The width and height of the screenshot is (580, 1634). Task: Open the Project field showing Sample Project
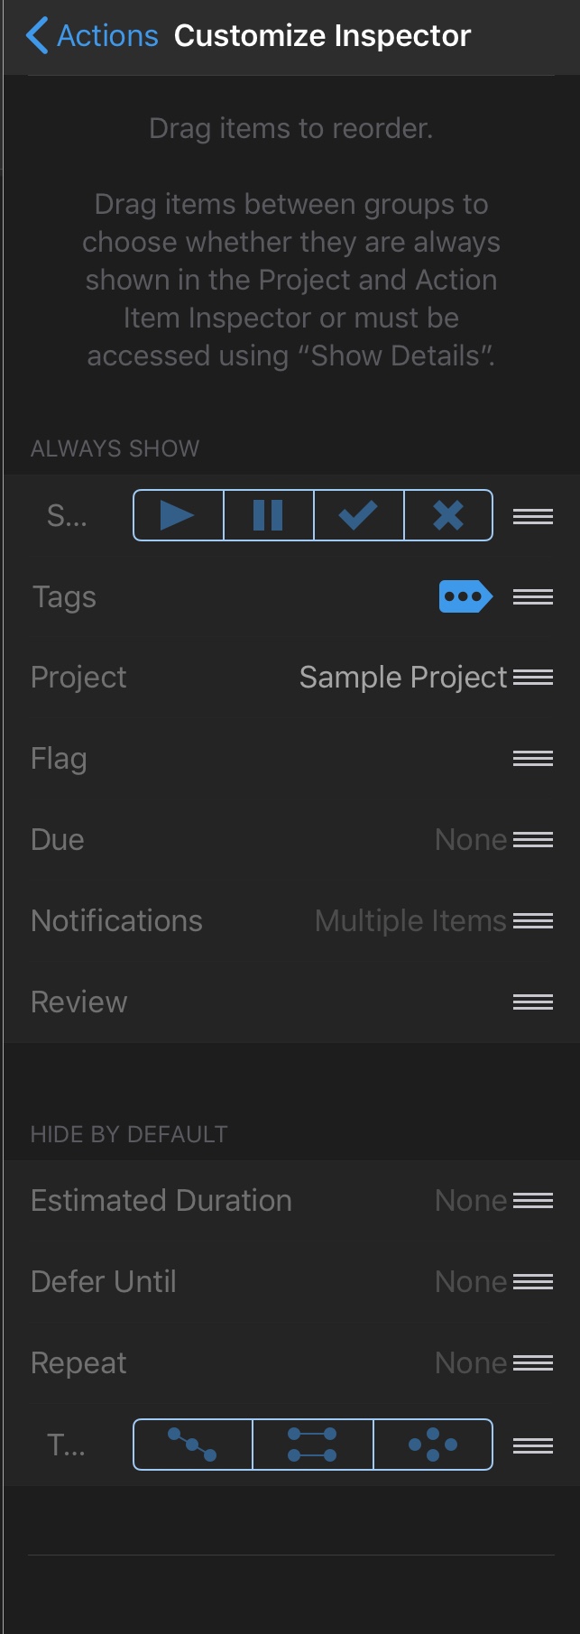[403, 678]
